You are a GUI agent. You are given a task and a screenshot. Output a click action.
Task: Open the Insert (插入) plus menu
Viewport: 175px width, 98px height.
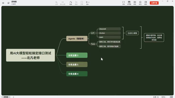(87, 3)
